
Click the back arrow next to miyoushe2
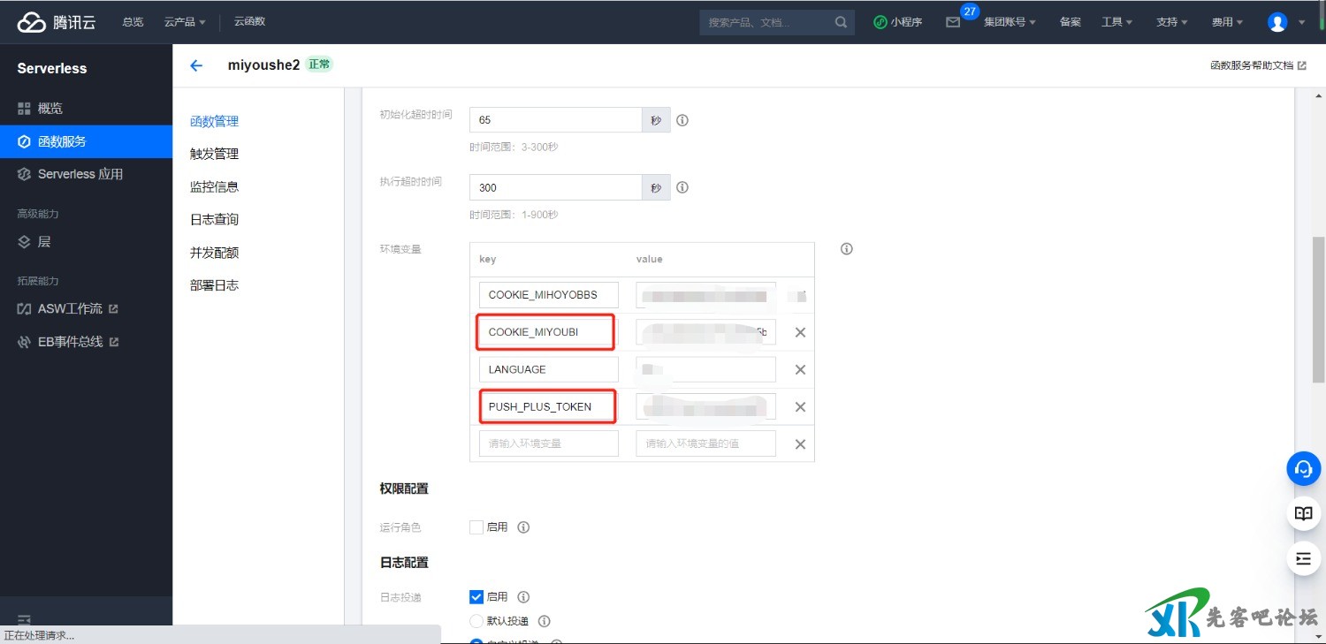pyautogui.click(x=196, y=65)
